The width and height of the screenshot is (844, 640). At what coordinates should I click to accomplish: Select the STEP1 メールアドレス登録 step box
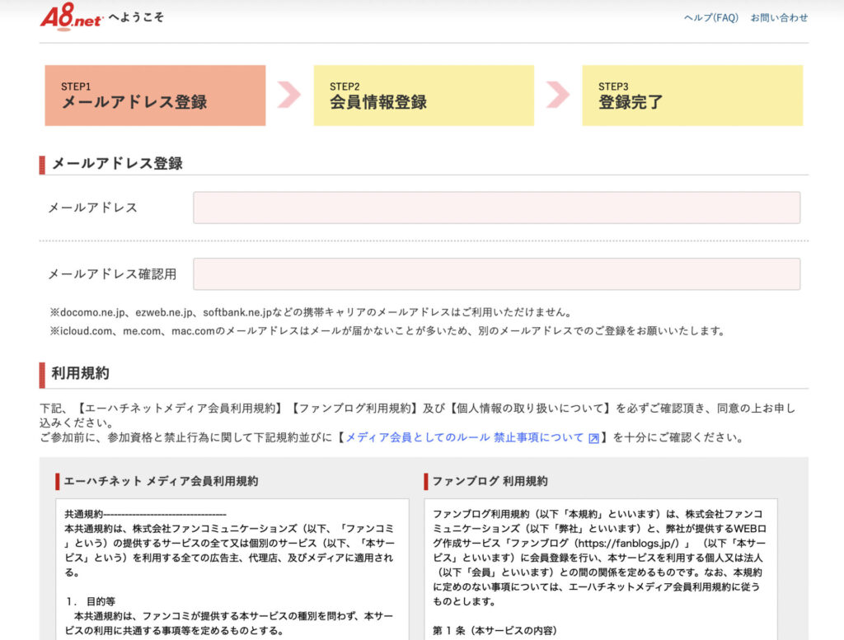pyautogui.click(x=155, y=96)
